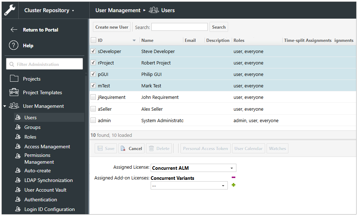The height and width of the screenshot is (216, 358).
Task: Open Roles in the sidebar menu
Action: (30, 137)
